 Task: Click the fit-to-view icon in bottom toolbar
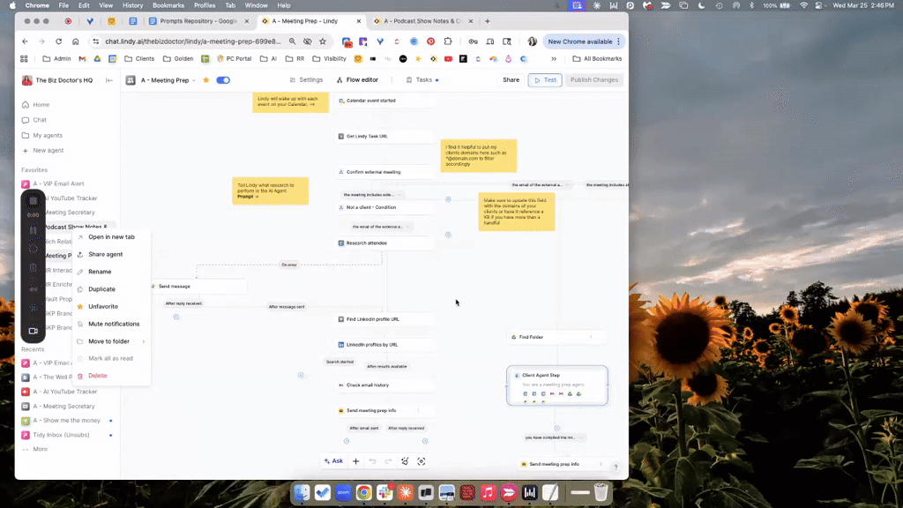click(422, 461)
